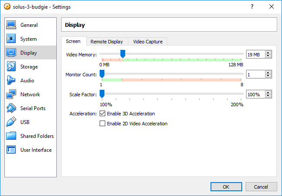The width and height of the screenshot is (282, 196).
Task: Open the General settings icon
Action: tap(11, 25)
